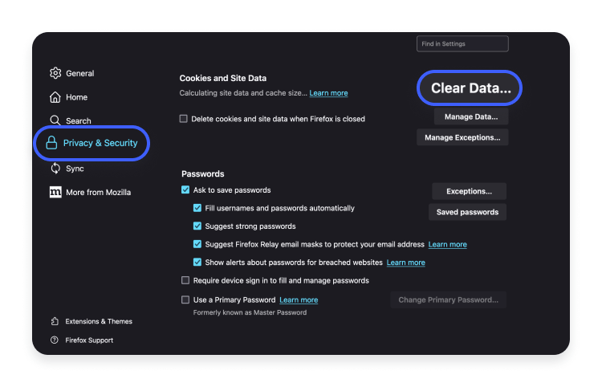Click the General gear icon
Screen dimensions: 602x387
[55, 73]
